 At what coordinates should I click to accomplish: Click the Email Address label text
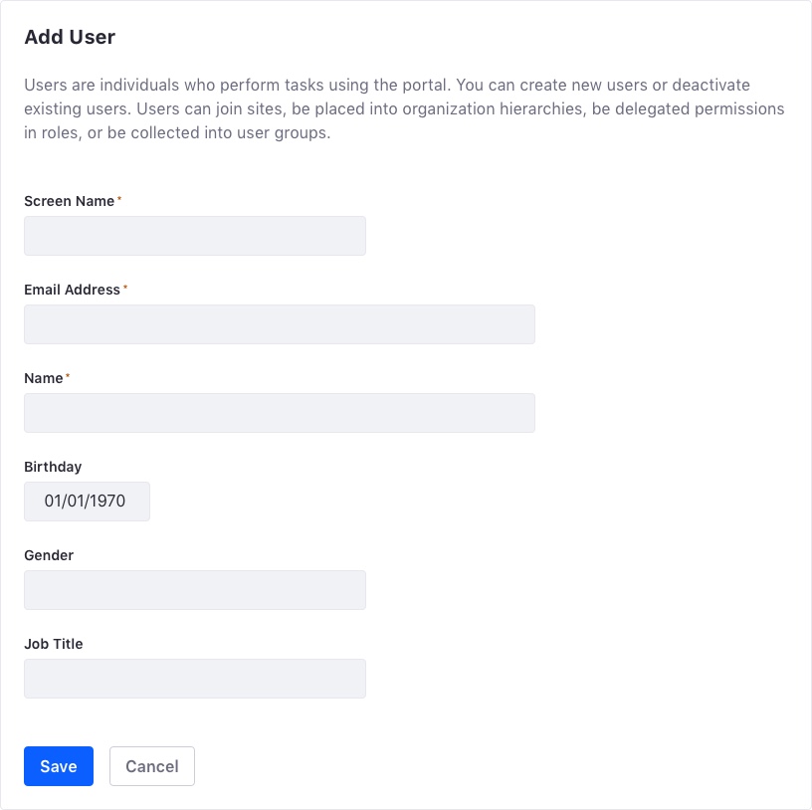[72, 290]
